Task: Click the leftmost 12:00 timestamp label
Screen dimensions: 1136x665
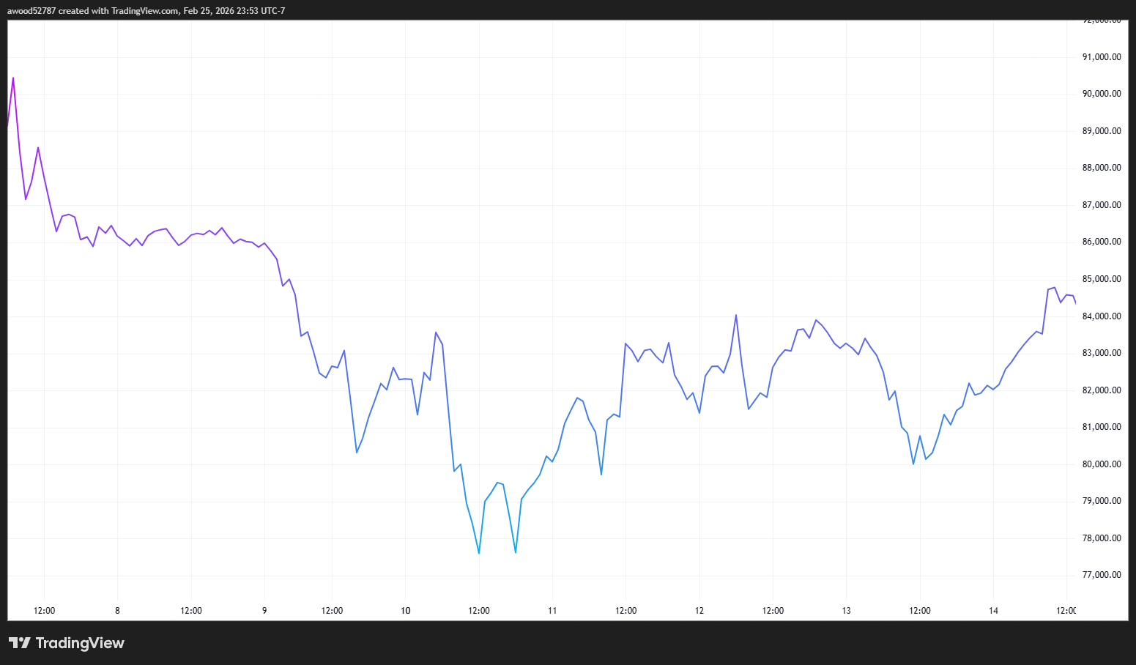Action: 44,610
